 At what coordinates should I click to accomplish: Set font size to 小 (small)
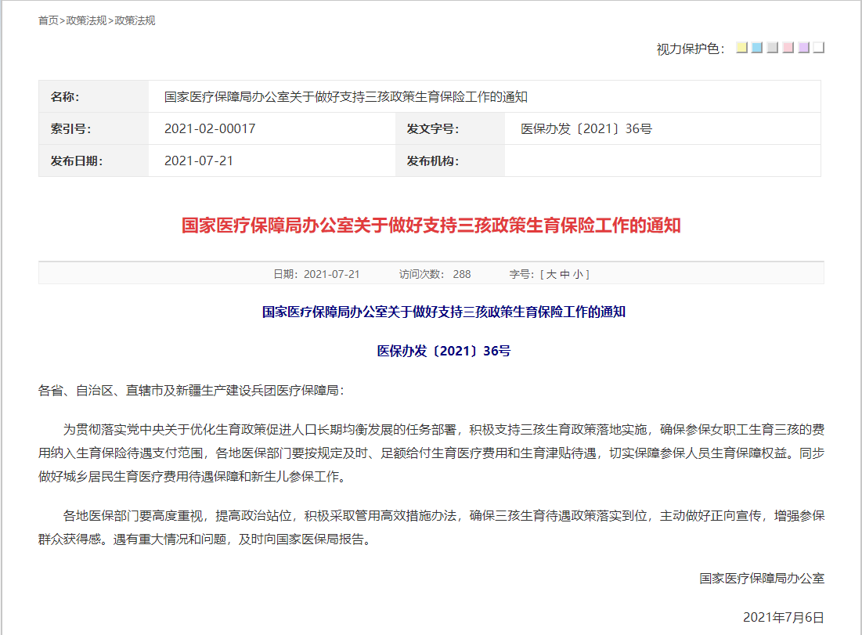click(577, 274)
